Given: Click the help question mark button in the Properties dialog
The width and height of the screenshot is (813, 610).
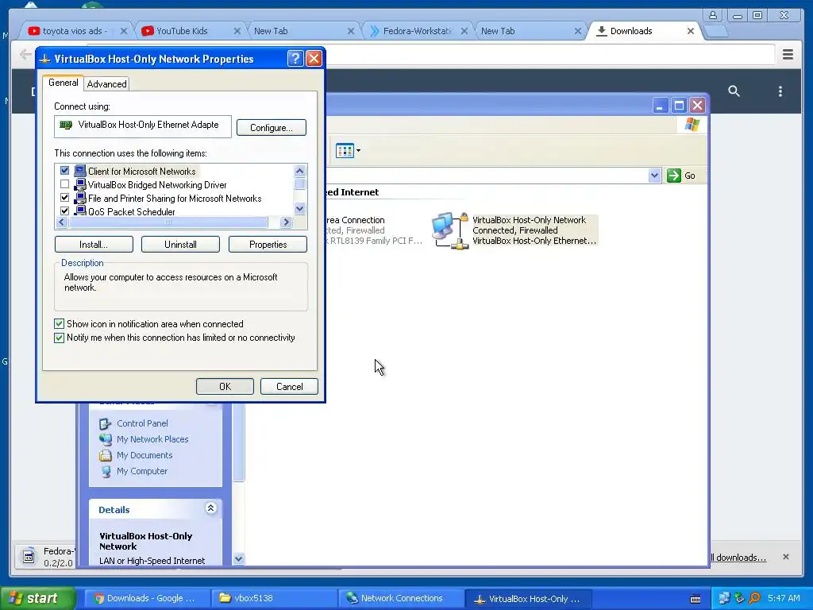Looking at the screenshot, I should [295, 59].
